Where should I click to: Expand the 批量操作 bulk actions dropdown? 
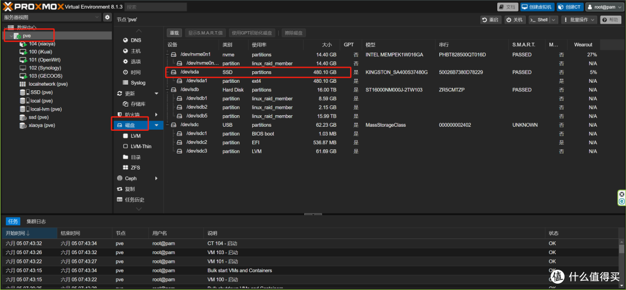tap(580, 20)
